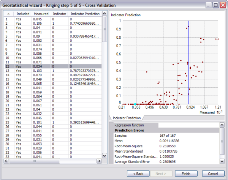The width and height of the screenshot is (228, 180).
Task: Maximize the Geostatistical wizard window
Action: click(216, 5)
